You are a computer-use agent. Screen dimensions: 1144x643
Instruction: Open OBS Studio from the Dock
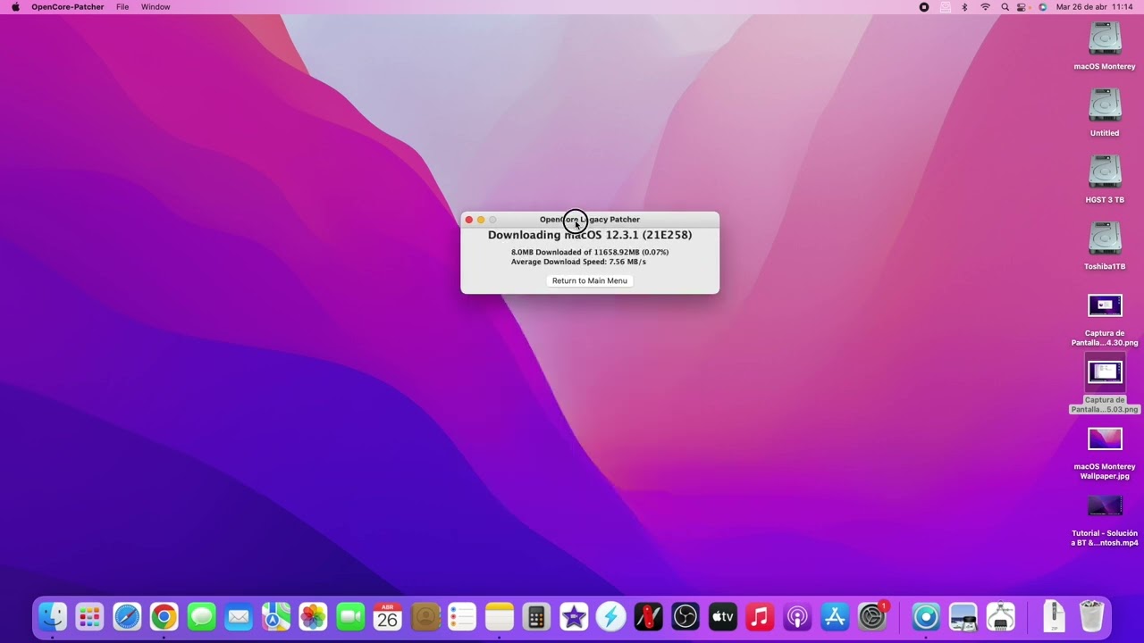[686, 616]
